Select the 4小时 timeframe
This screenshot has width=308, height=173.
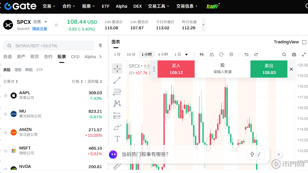[x=163, y=55]
